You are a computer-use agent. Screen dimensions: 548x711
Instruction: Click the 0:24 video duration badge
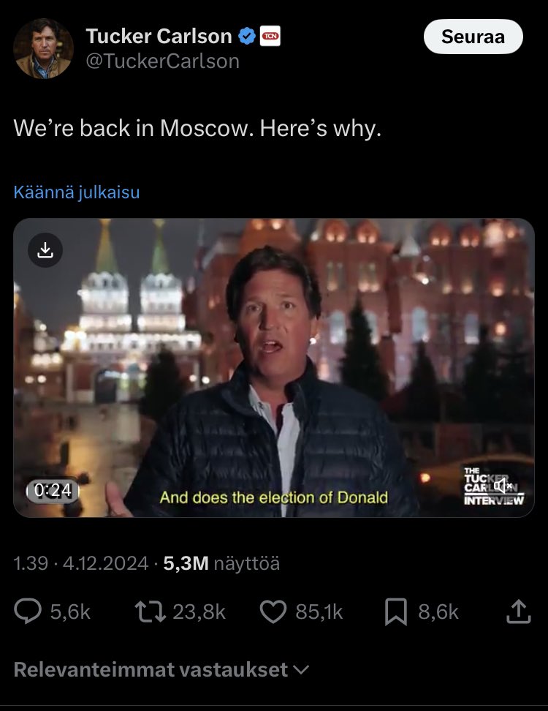[x=53, y=491]
